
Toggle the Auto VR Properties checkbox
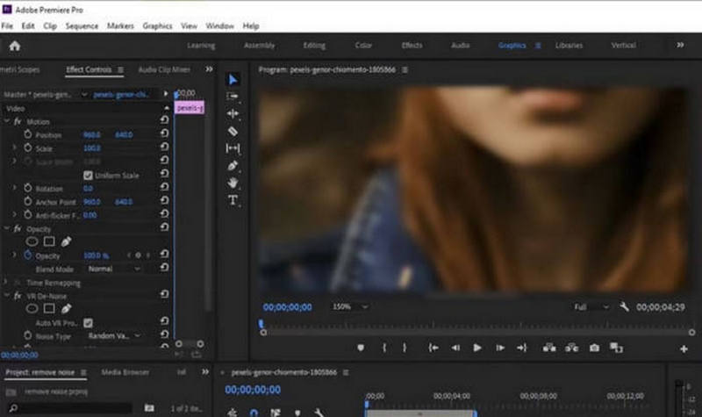coord(88,322)
